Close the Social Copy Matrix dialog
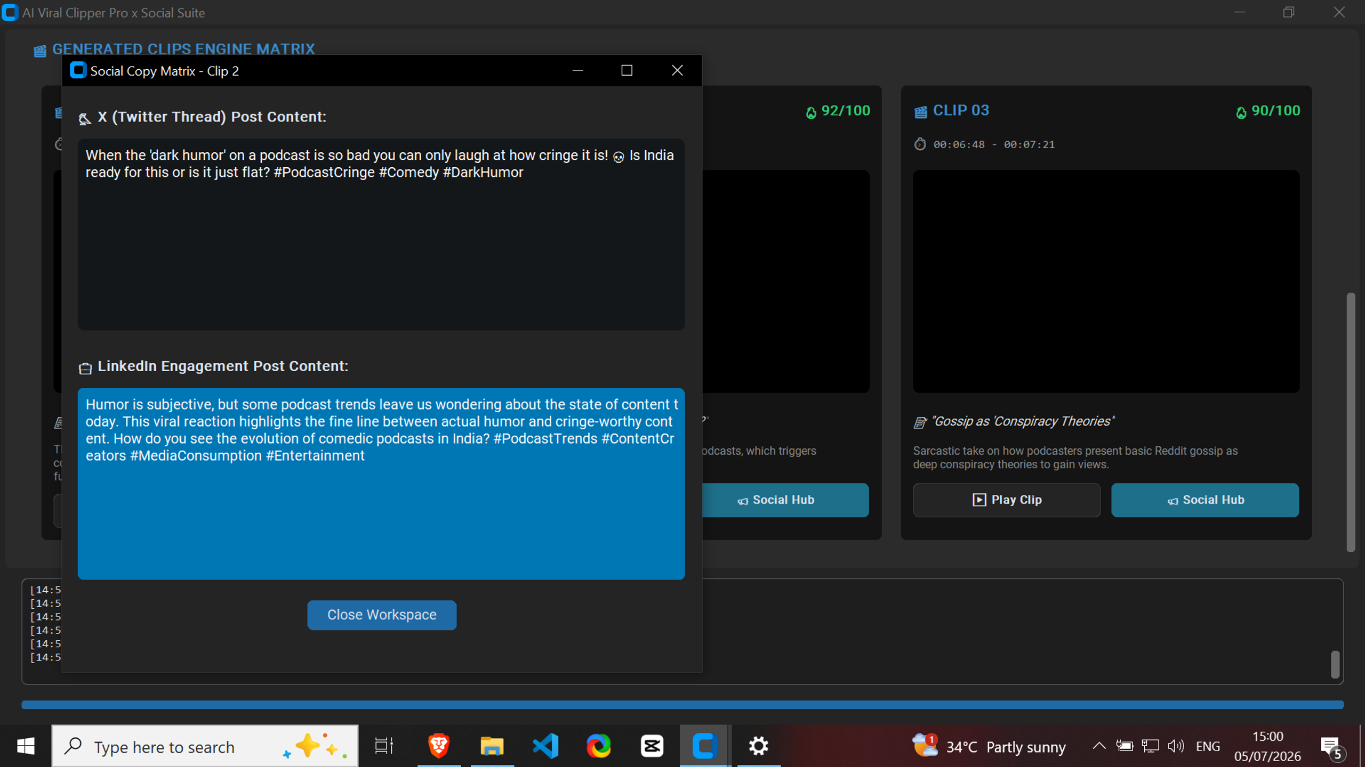 point(677,70)
